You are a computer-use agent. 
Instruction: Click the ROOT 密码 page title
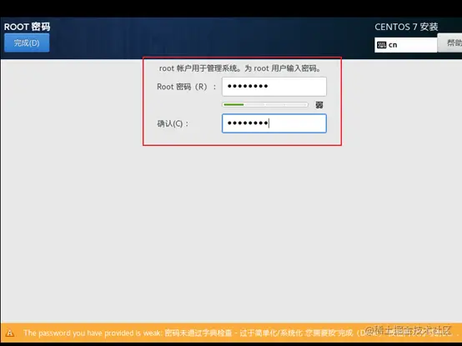click(28, 27)
